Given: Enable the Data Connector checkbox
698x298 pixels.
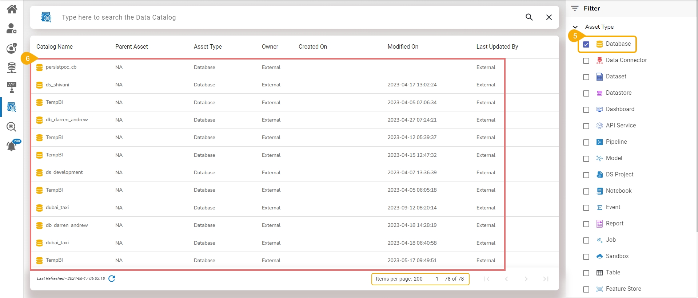Looking at the screenshot, I should 586,61.
